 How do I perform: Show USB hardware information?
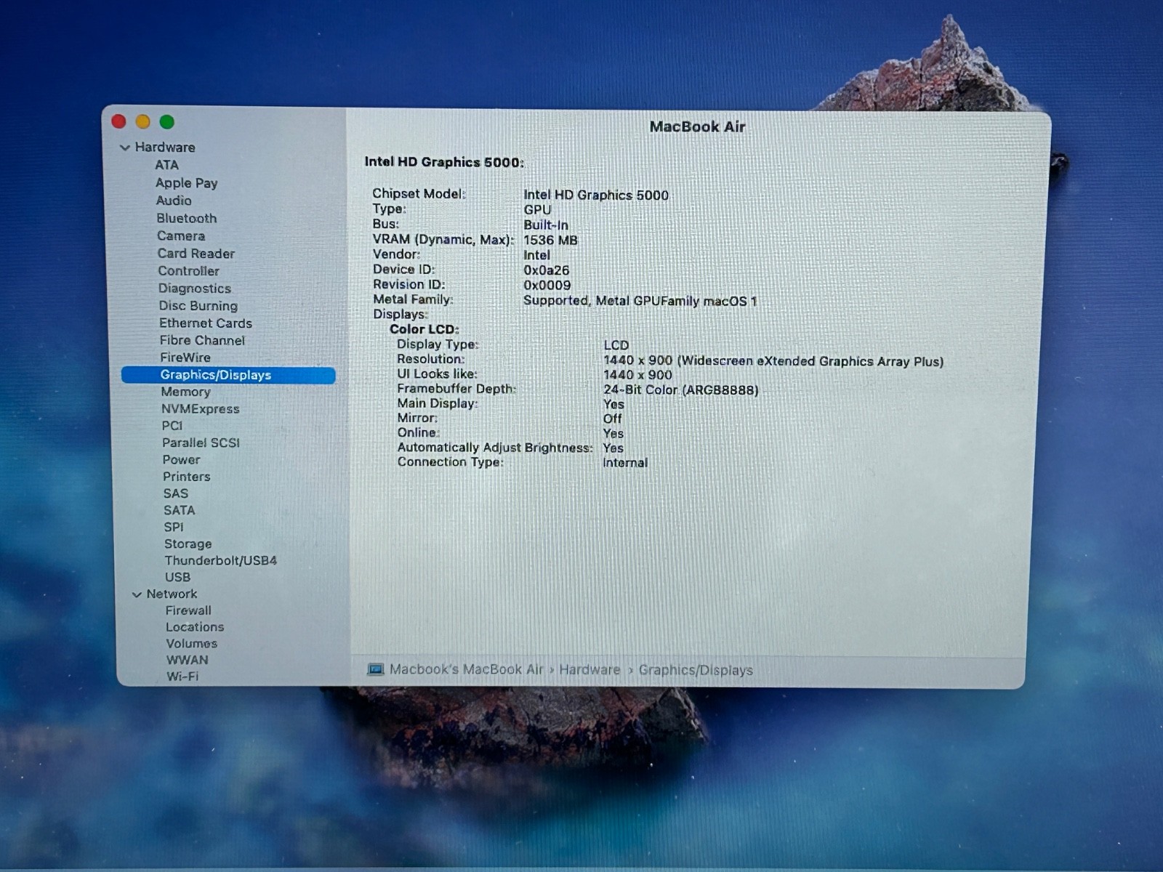coord(177,577)
